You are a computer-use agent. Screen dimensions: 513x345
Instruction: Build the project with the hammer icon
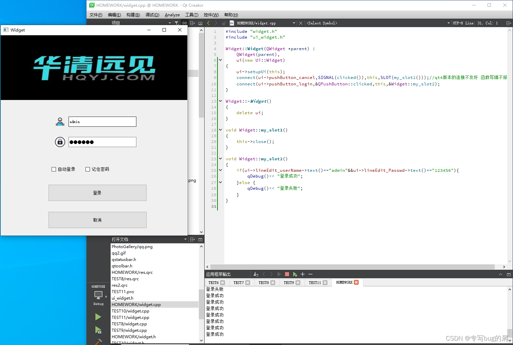(98, 342)
